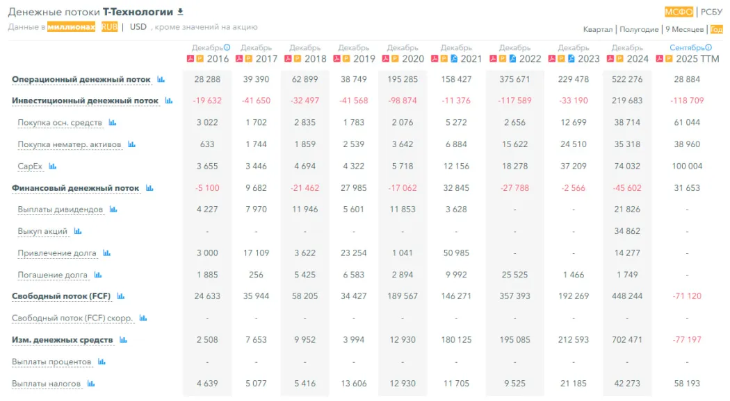The image size is (730, 401).
Task: Open the chart icon for Выплаты налогов
Action: (x=91, y=384)
